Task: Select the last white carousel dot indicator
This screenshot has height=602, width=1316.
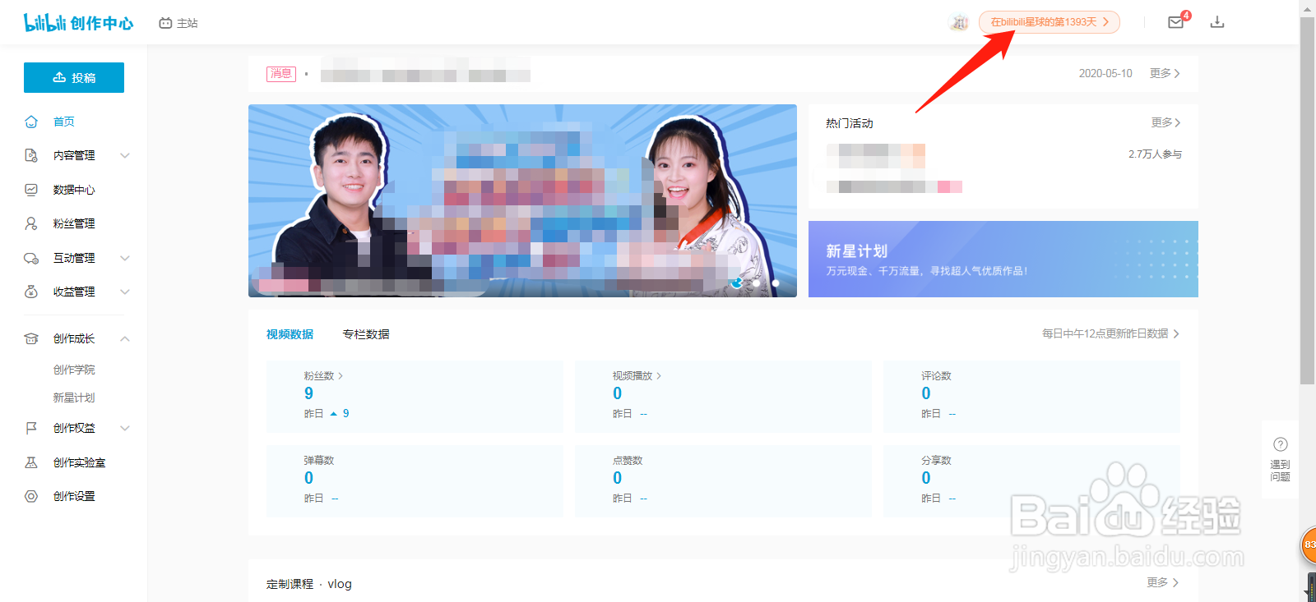Action: (776, 283)
